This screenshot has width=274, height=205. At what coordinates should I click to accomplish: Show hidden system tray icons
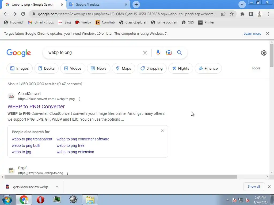tap(227, 200)
